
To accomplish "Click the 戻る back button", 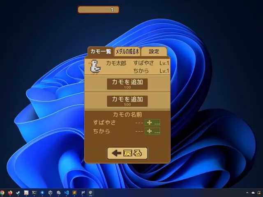I will [x=127, y=153].
